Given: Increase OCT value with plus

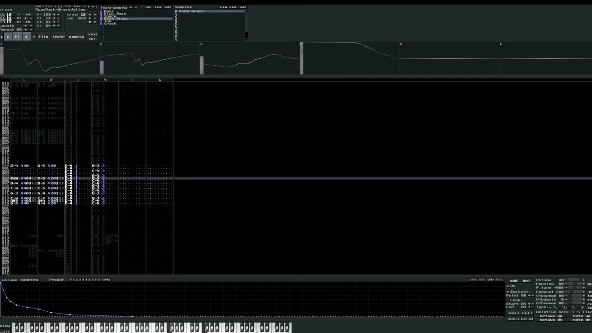Looking at the screenshot, I should 54,25.
